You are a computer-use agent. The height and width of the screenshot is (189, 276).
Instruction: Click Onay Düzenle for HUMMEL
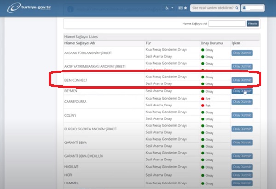pyautogui.click(x=242, y=183)
